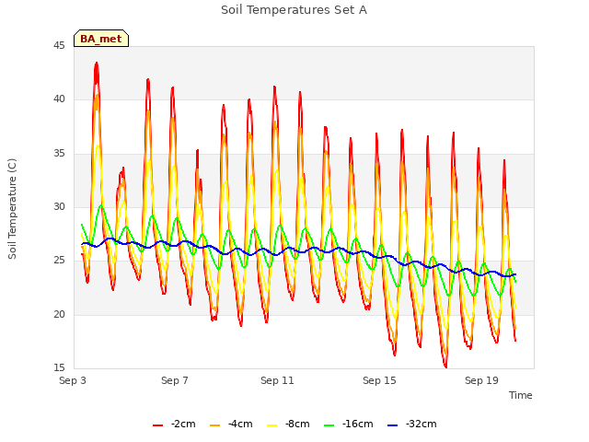Click the green -16cm legend color marker
This screenshot has height=442, width=589.
pyautogui.click(x=329, y=425)
